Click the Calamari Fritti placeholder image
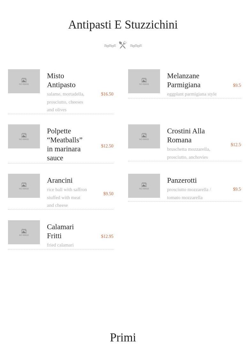246x352 pixels. click(24, 232)
